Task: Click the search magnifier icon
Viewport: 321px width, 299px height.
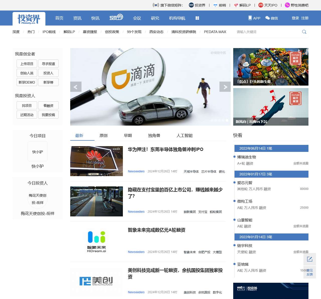Action: [304, 32]
